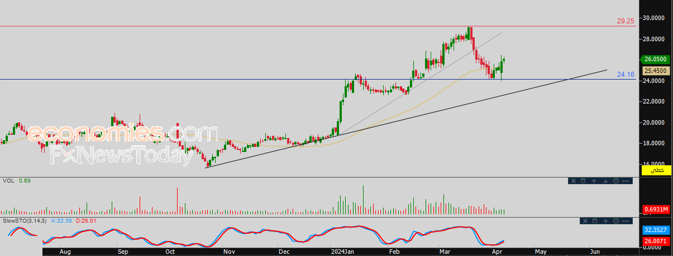Click the 28.0000 price axis label

(x=653, y=39)
